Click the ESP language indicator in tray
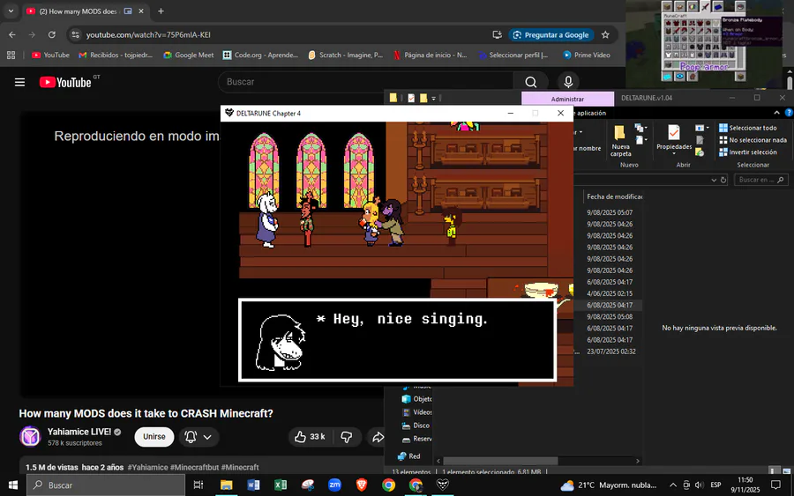 [x=715, y=485]
